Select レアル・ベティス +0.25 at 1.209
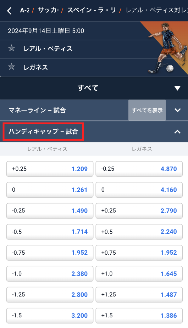Image resolution: width=188 pixels, height=328 pixels. click(50, 169)
